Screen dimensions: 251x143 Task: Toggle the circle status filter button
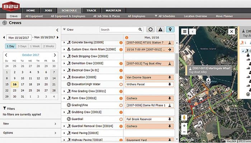coord(151,30)
